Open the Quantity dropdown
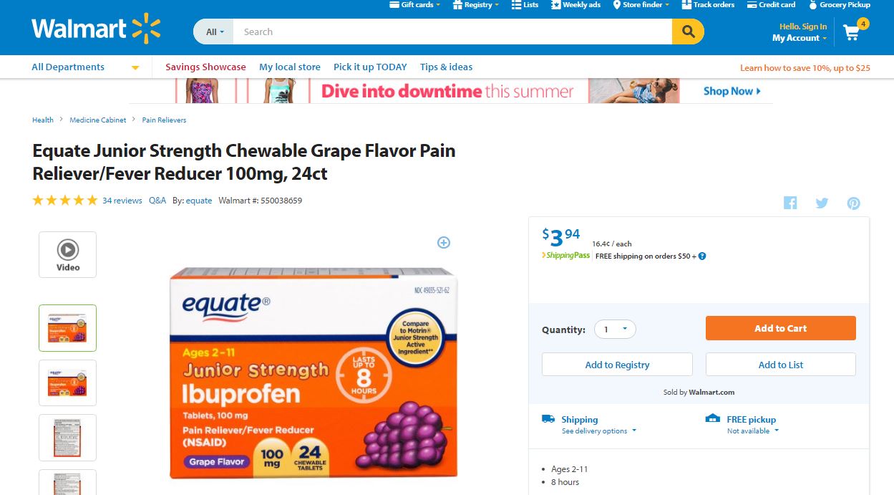Image resolution: width=894 pixels, height=495 pixels. (615, 330)
